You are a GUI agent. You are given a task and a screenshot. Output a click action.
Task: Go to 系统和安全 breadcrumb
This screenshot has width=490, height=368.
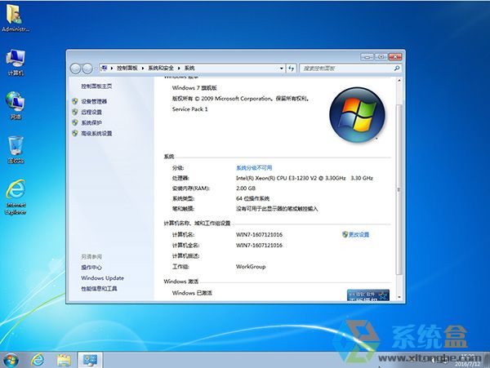coord(161,68)
